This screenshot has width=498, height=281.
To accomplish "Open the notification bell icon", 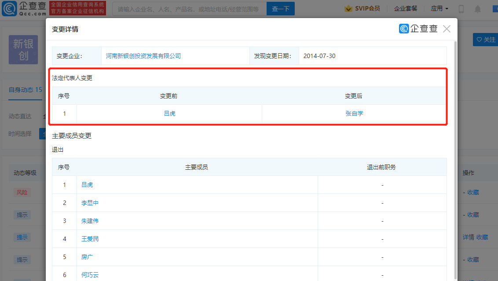I will (x=478, y=9).
